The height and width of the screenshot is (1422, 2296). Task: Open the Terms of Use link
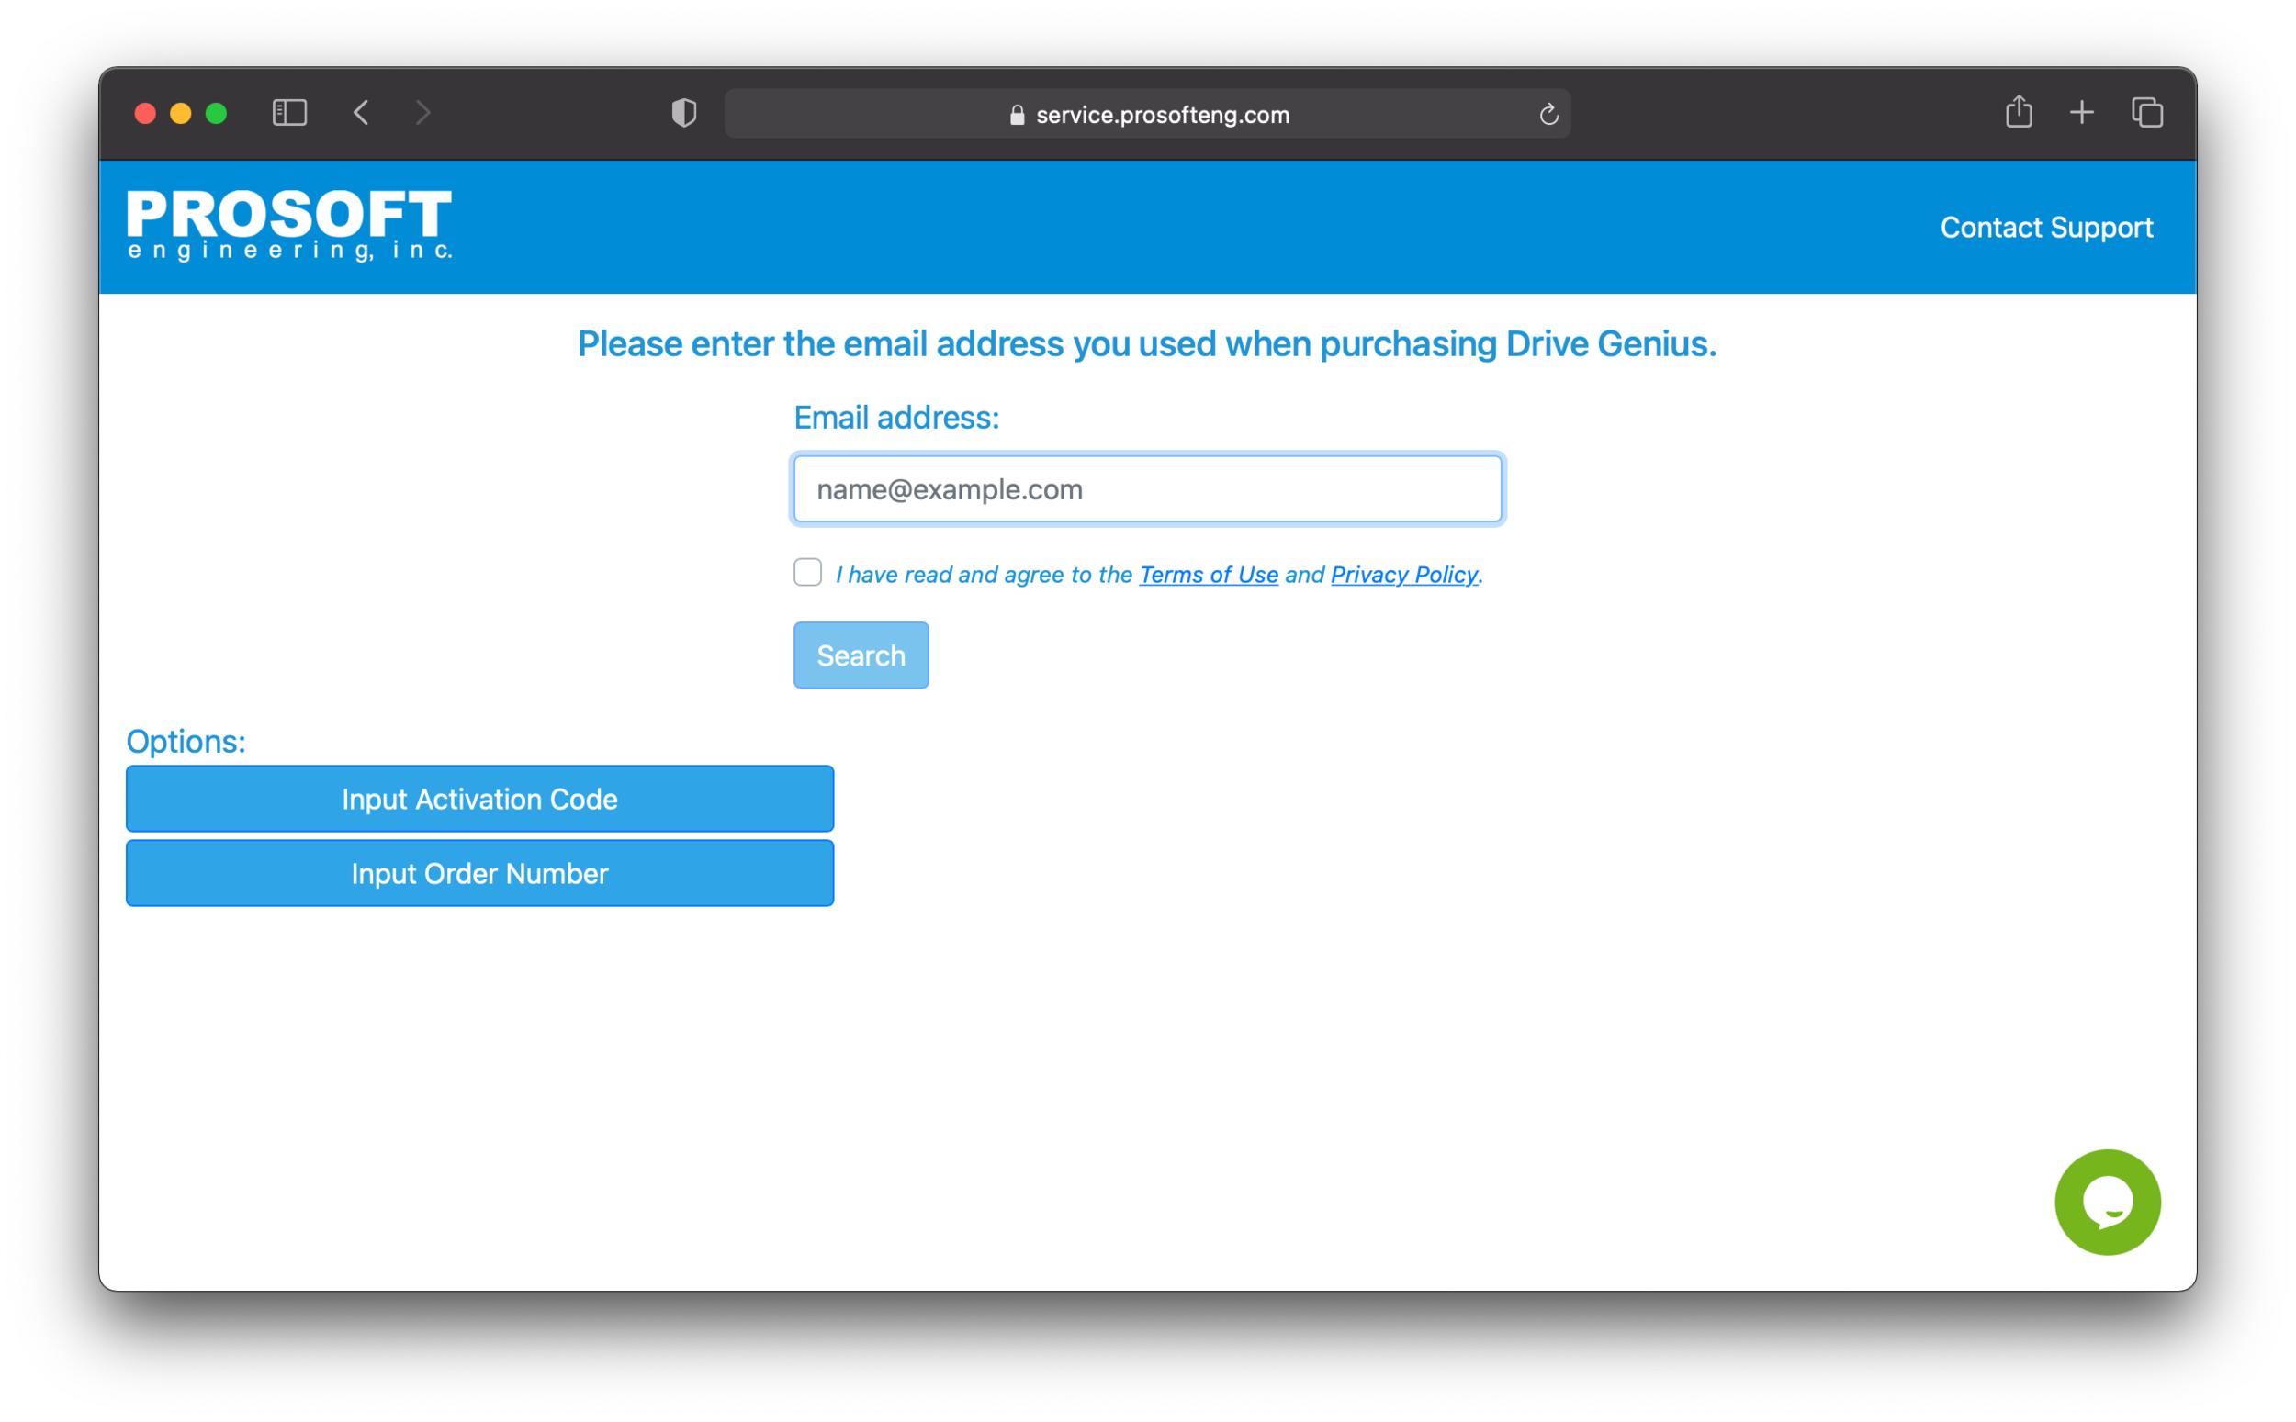(1209, 574)
